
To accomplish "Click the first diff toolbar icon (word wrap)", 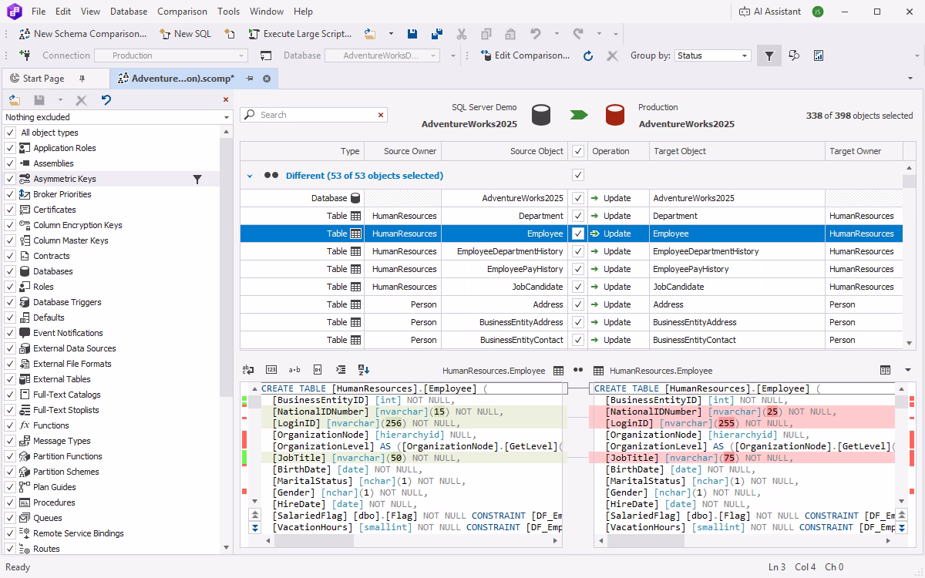I will coord(248,370).
